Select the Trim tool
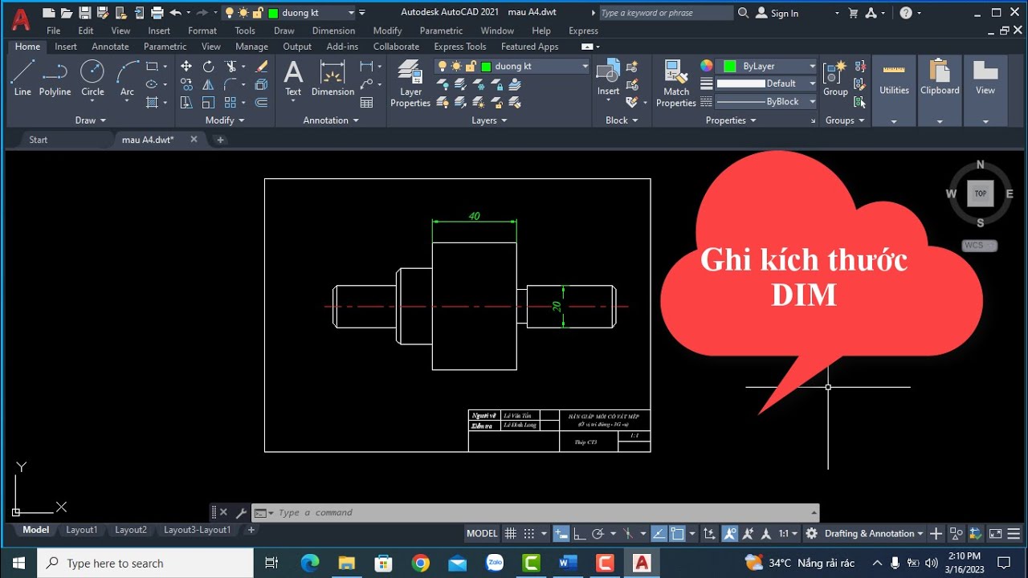The height and width of the screenshot is (578, 1028). coord(231,67)
